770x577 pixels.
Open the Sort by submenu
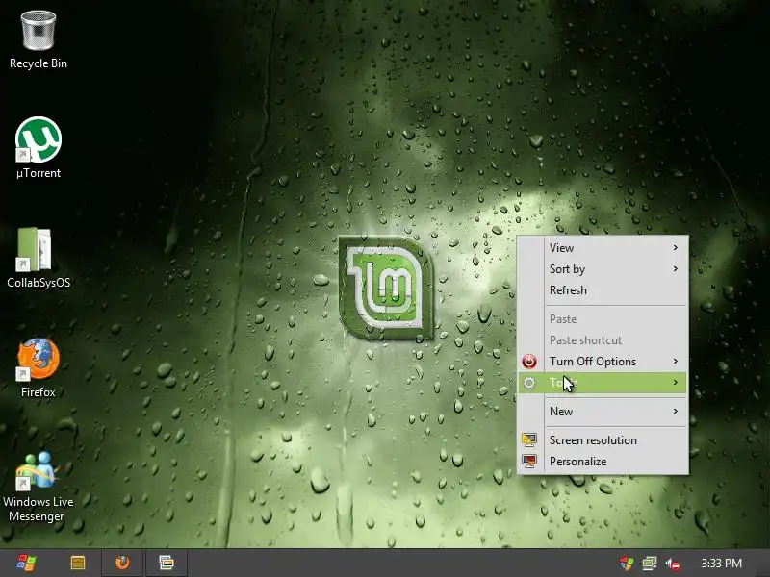click(x=603, y=269)
